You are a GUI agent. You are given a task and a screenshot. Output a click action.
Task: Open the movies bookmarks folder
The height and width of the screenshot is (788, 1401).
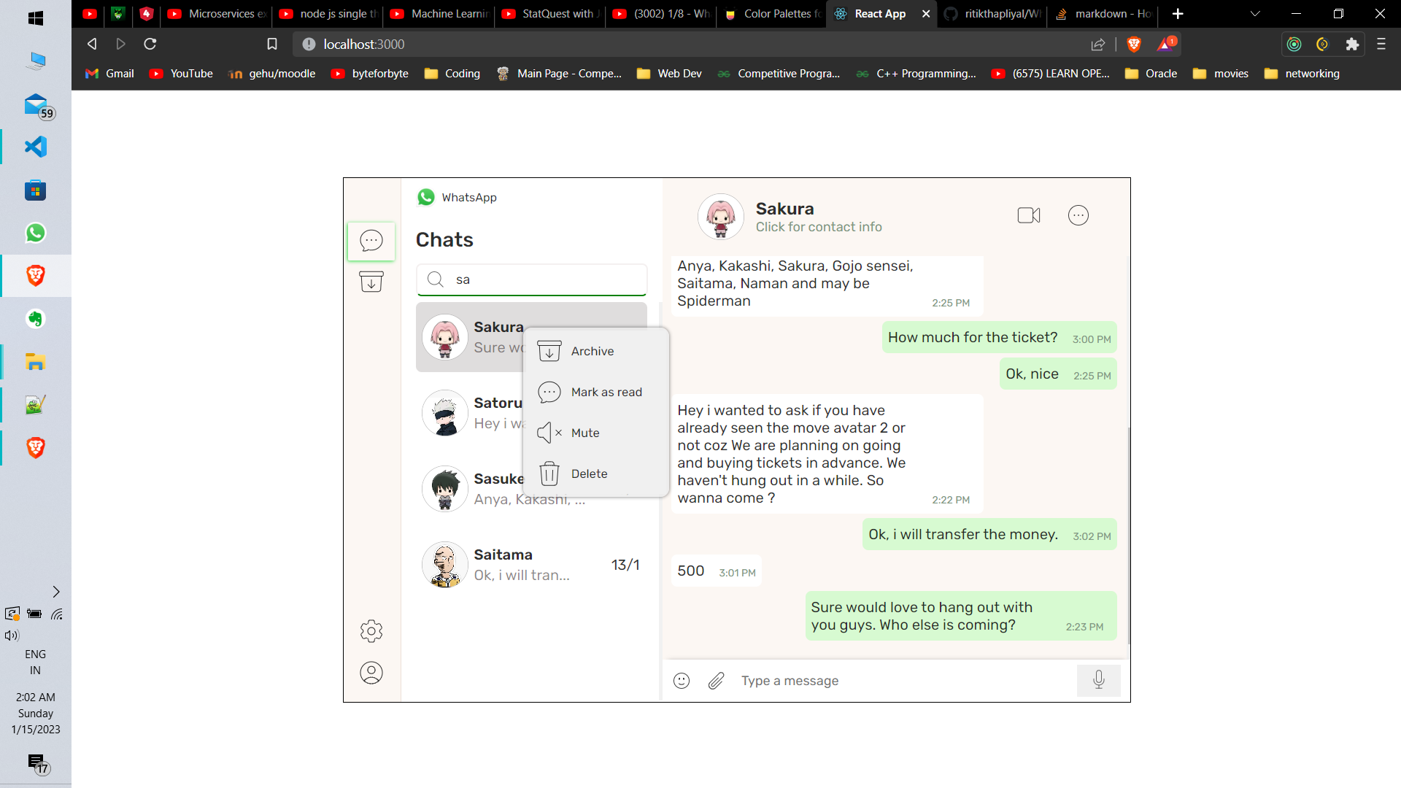pyautogui.click(x=1221, y=74)
